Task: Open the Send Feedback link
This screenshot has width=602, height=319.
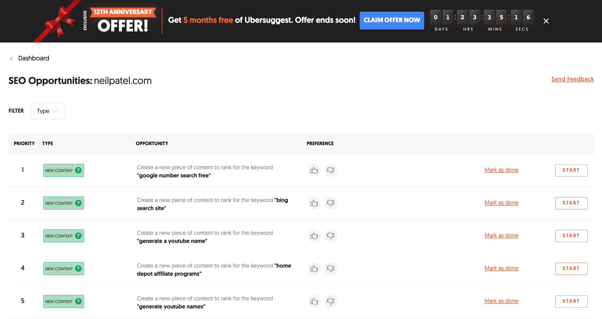Action: [572, 79]
